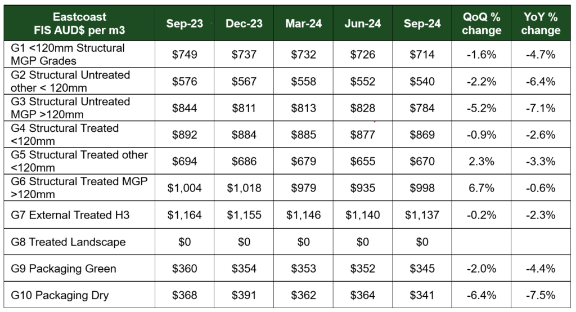Select the -7.5% YoY change value
The height and width of the screenshot is (312, 576).
(541, 295)
